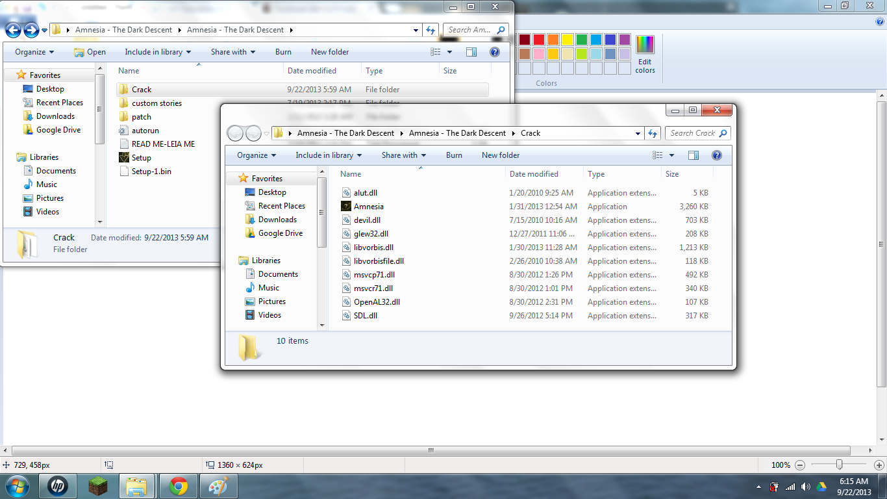Click the HP icon in the taskbar
Viewport: 887px width, 499px height.
[x=58, y=486]
